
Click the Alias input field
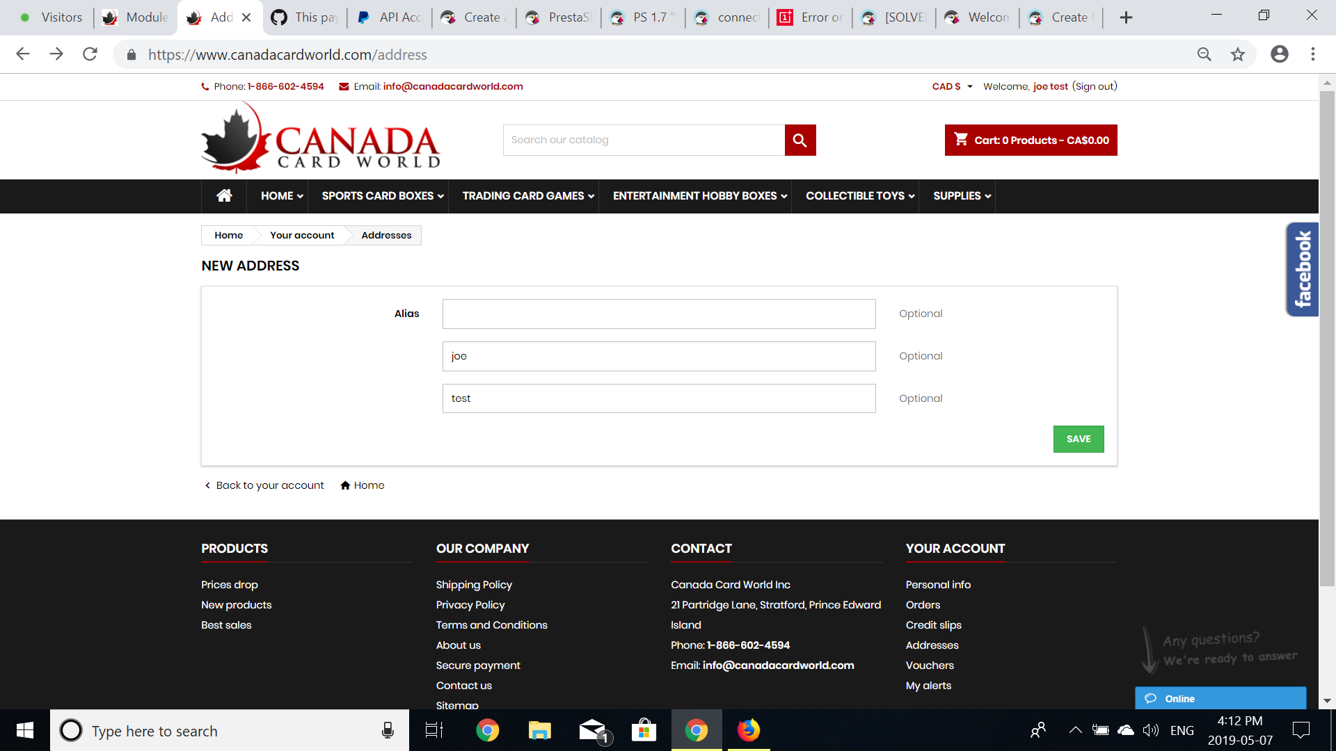(x=658, y=314)
